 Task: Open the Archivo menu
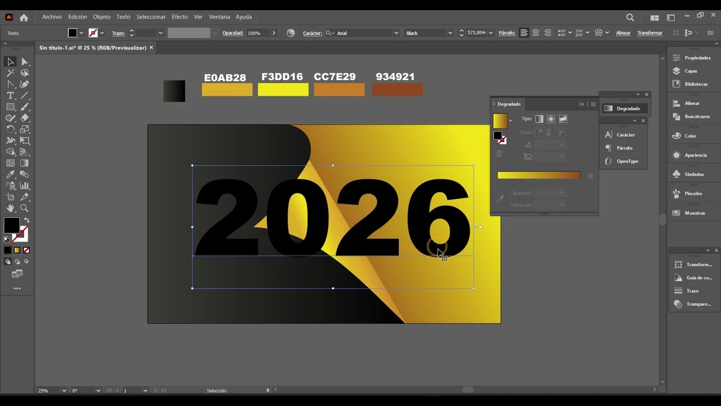[x=52, y=17]
